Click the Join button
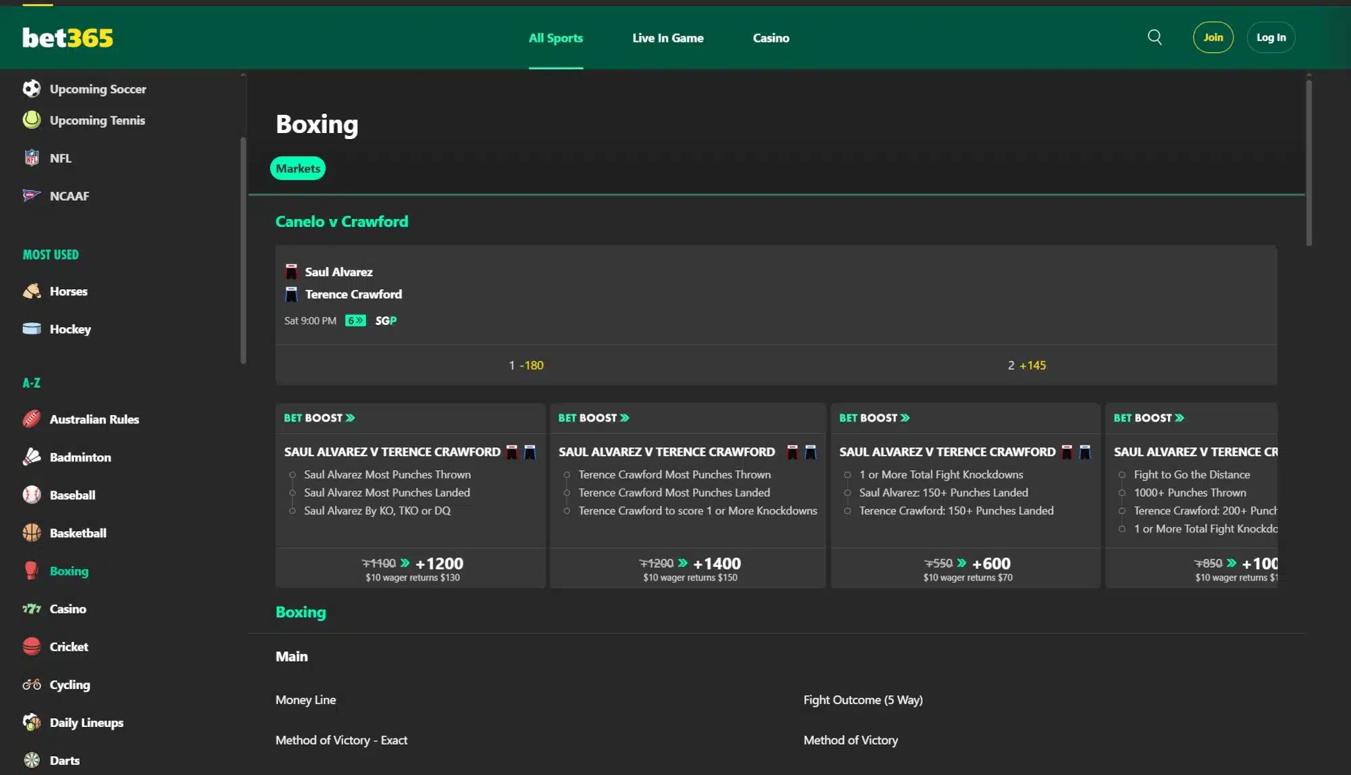 (x=1213, y=37)
